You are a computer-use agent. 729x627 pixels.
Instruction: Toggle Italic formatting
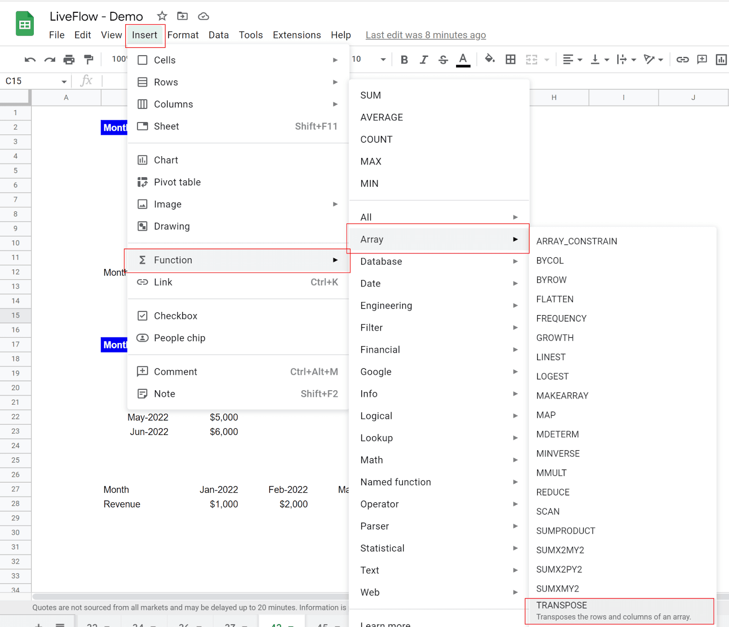coord(424,60)
